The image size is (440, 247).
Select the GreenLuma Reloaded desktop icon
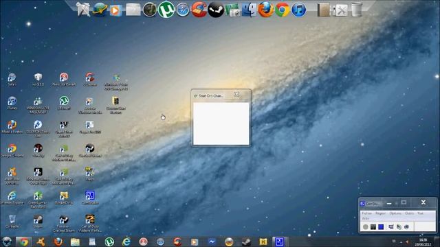(38, 200)
